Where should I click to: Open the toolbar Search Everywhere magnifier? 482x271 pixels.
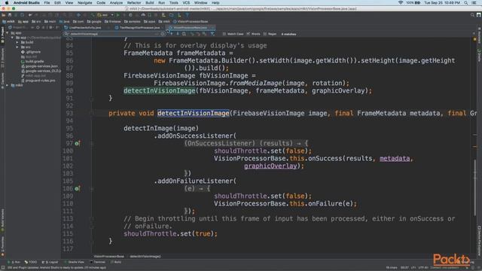[472, 15]
